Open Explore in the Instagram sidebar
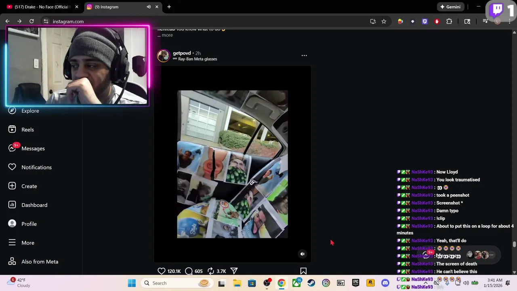This screenshot has height=291, width=517. [x=24, y=111]
